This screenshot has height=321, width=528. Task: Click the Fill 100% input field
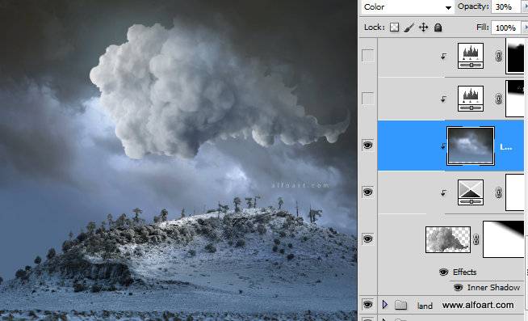click(x=505, y=27)
